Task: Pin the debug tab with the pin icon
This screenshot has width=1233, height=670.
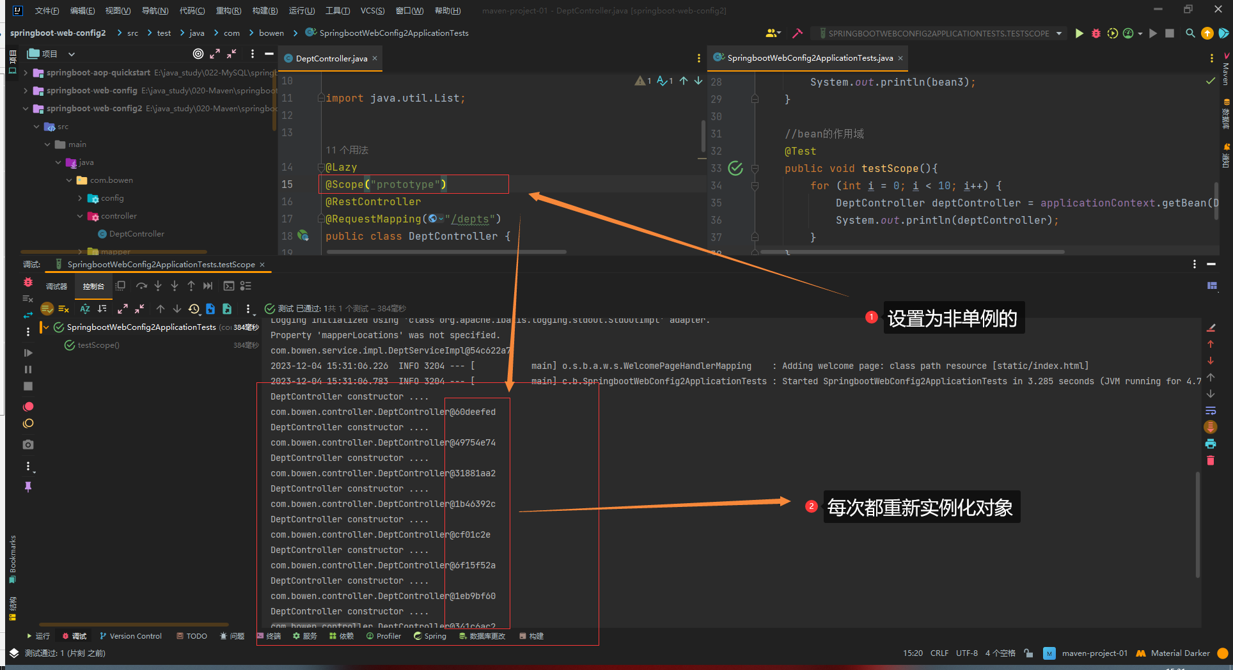Action: click(x=28, y=487)
